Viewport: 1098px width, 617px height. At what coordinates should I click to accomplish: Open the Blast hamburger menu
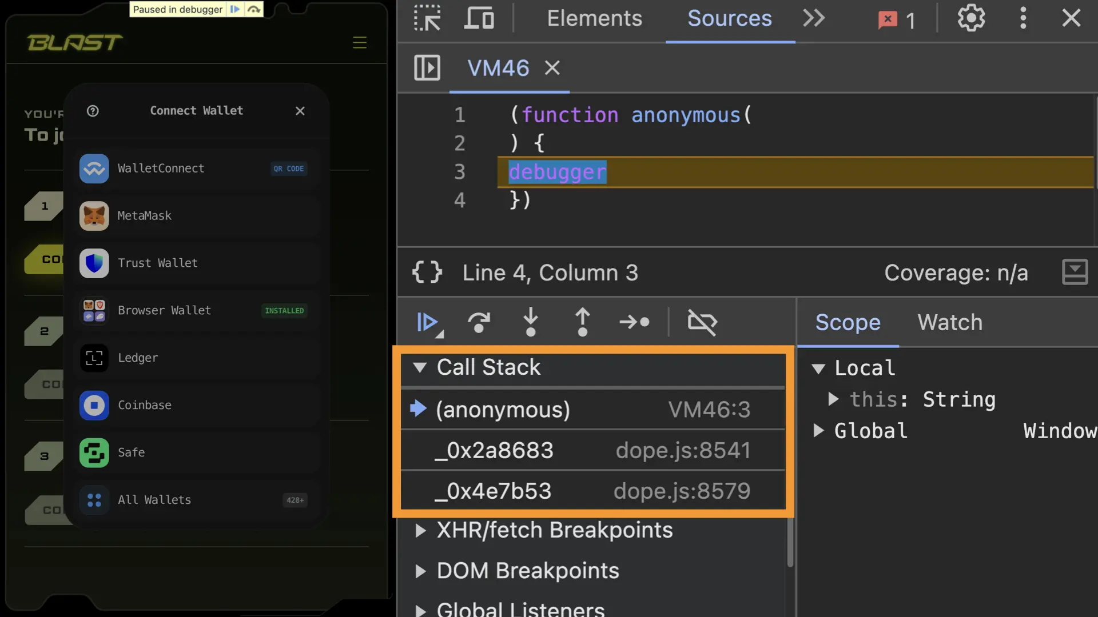click(x=359, y=43)
